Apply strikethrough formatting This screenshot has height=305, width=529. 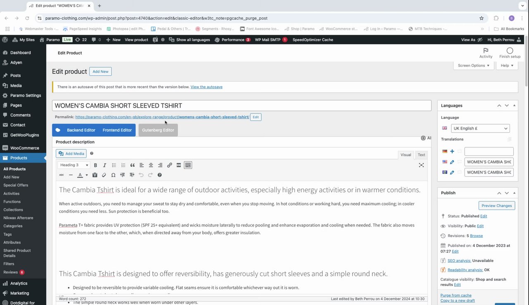tap(62, 175)
